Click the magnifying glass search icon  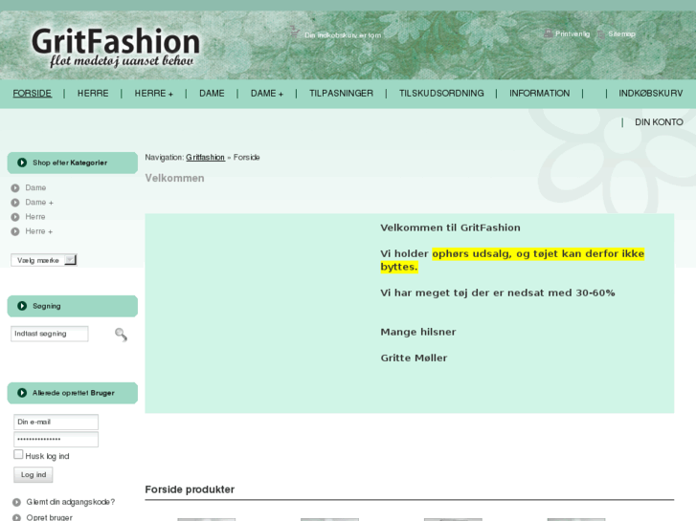[121, 335]
